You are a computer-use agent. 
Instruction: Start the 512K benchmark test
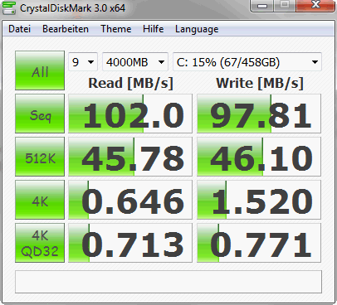[x=40, y=157]
